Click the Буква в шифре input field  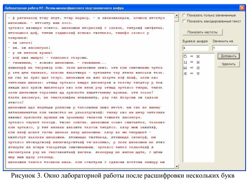pyautogui.click(x=195, y=48)
